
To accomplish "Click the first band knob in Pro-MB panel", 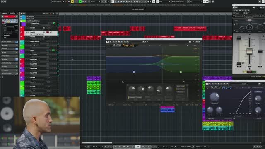I will (132, 89).
